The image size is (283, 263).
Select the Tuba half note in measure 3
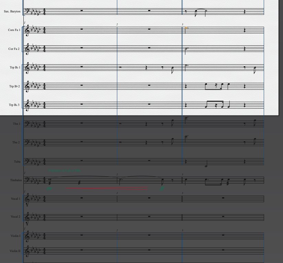click(206, 166)
